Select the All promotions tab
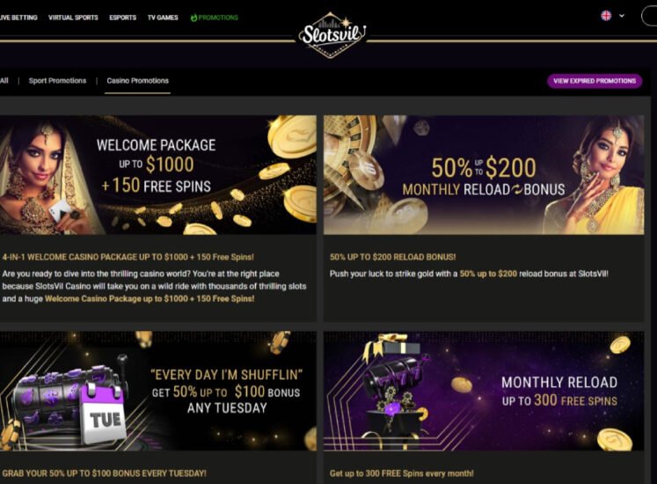 (x=4, y=81)
